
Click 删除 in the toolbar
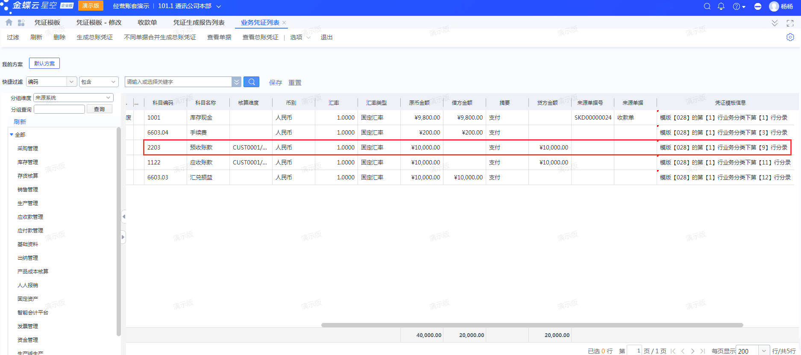pyautogui.click(x=59, y=37)
